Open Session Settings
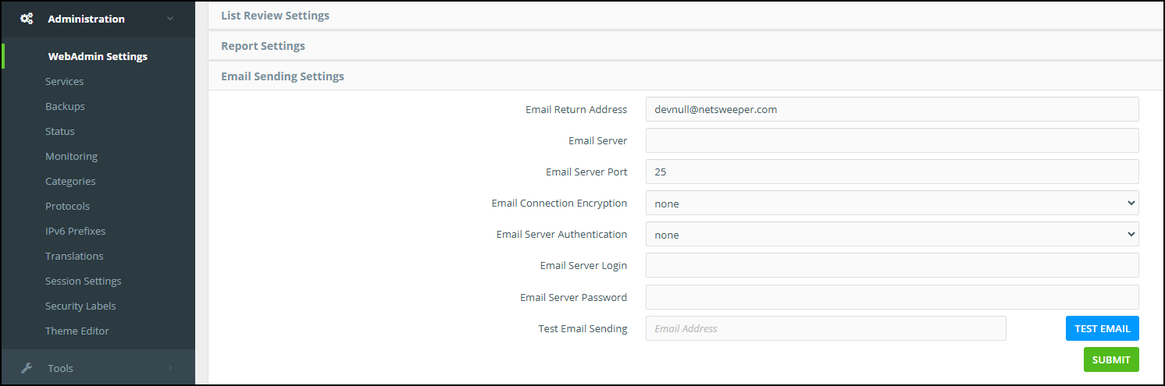The height and width of the screenshot is (386, 1165). pyautogui.click(x=83, y=281)
